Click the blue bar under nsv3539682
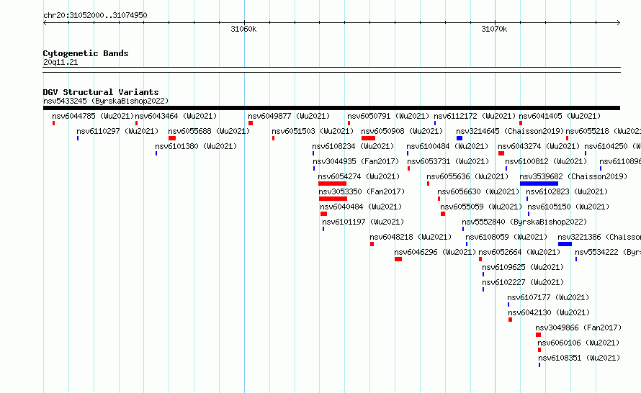This screenshot has width=641, height=393. 539,184
